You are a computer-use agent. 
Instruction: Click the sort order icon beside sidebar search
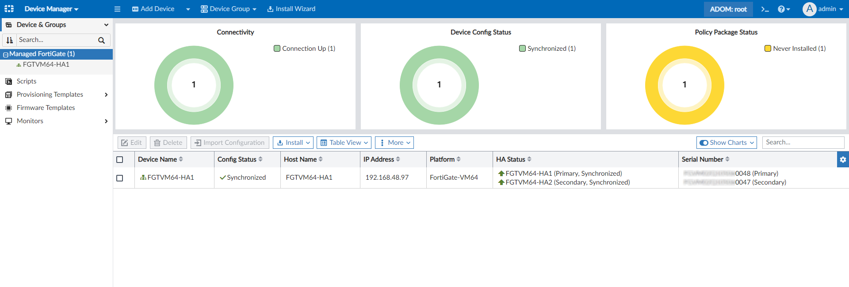(x=10, y=40)
